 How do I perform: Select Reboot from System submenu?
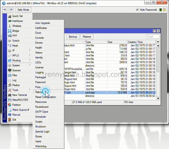click(48, 92)
